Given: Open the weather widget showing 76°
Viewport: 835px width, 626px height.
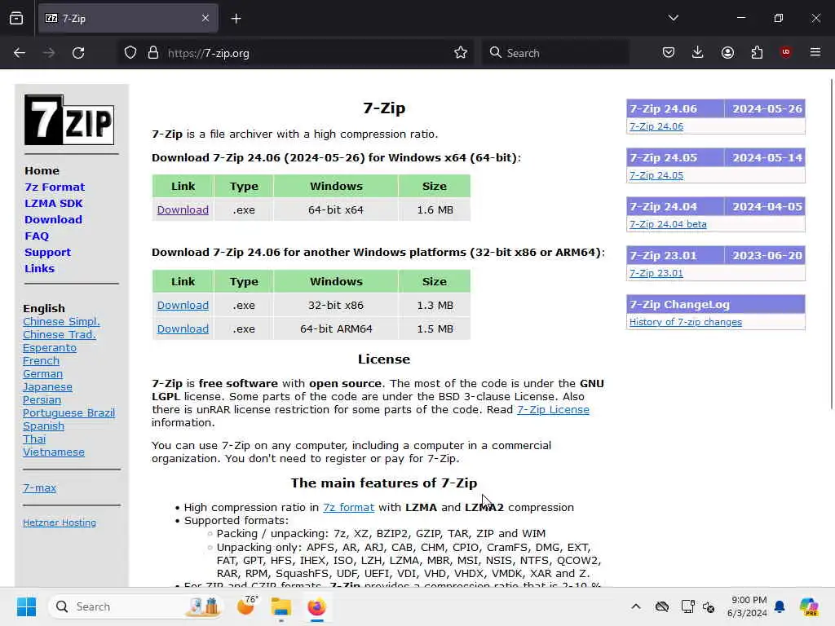Looking at the screenshot, I should click(x=246, y=606).
